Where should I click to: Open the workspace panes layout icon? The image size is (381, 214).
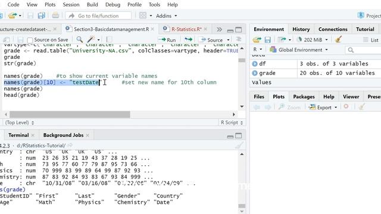[x=143, y=16]
